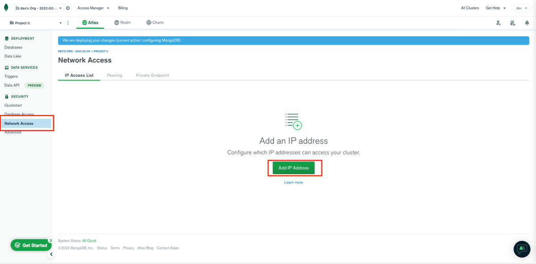Select the IP Access List tab
Screen dimensions: 536x264
click(79, 75)
